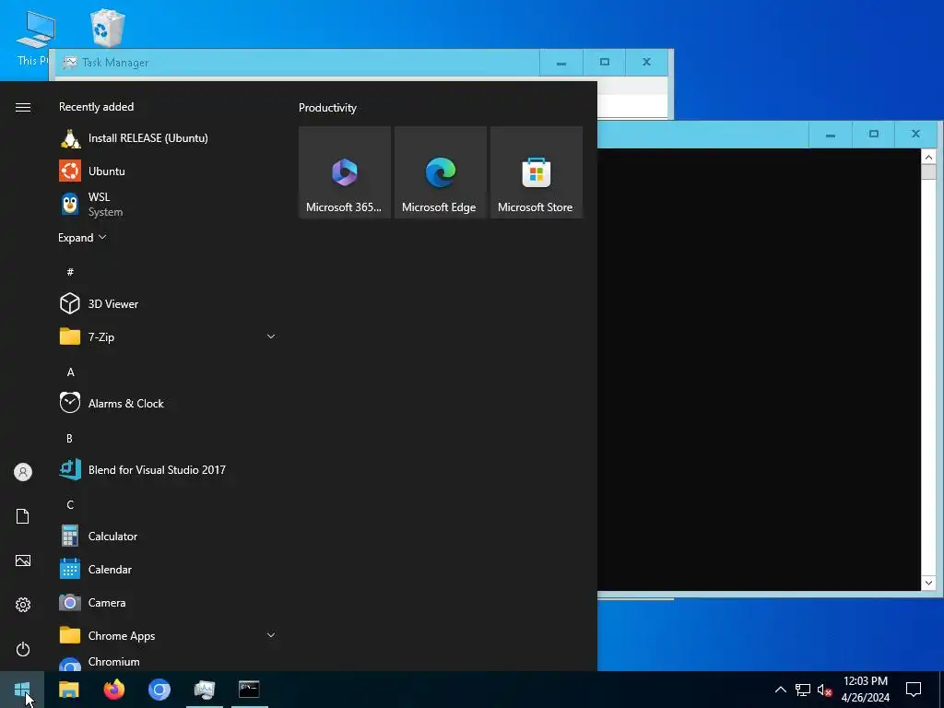Expand the Recently added list
Viewport: 944px width, 708px height.
pyautogui.click(x=82, y=238)
